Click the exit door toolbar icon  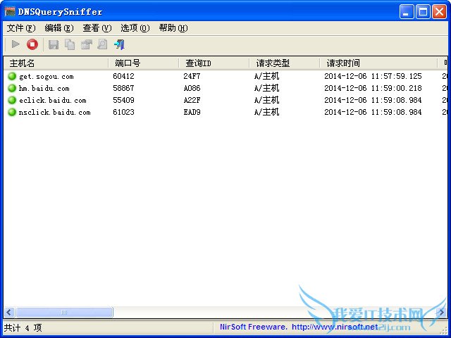click(x=119, y=44)
